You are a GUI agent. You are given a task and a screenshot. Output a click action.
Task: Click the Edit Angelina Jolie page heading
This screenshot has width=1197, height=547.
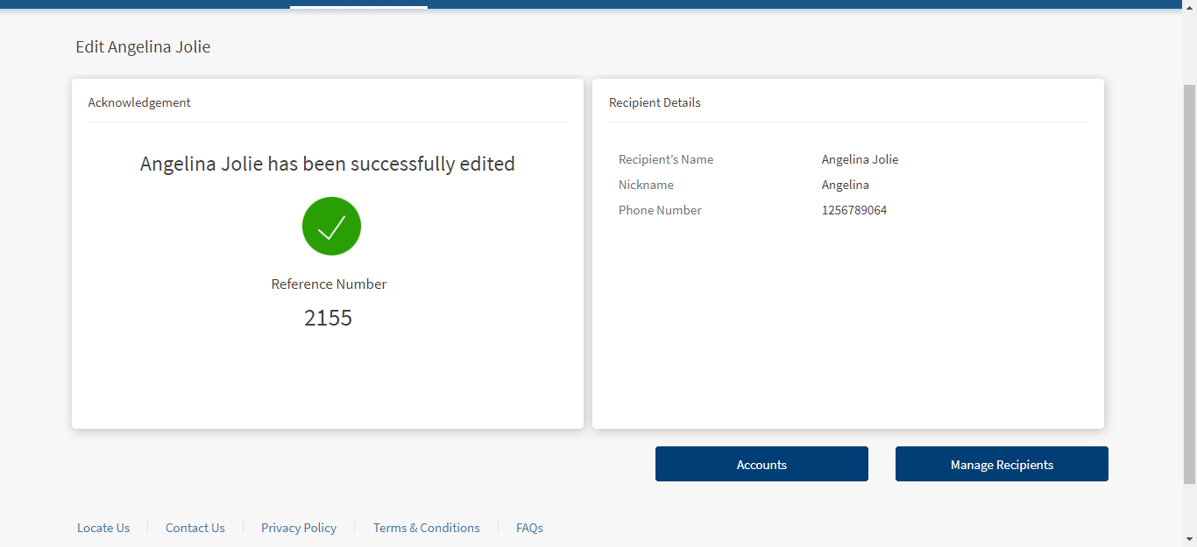143,47
